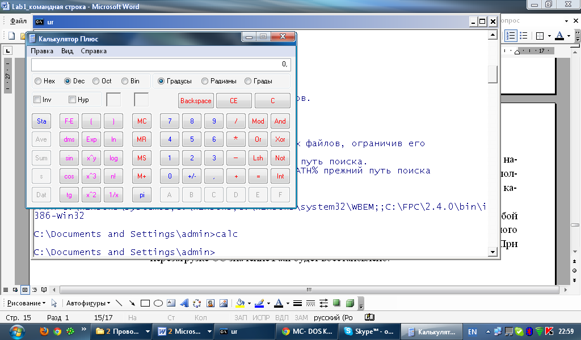Click New document icon in Word toolbar
581x340 pixels.
click(11, 36)
